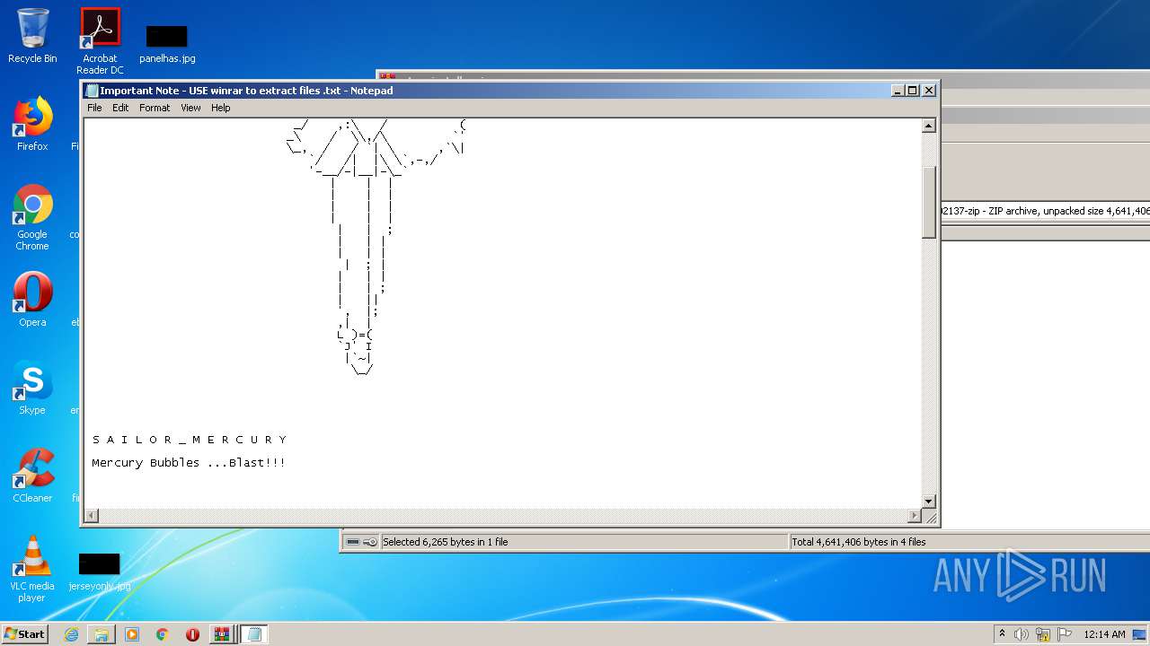Viewport: 1150px width, 646px height.
Task: Select the Firefox desktop shortcut
Action: point(32,124)
